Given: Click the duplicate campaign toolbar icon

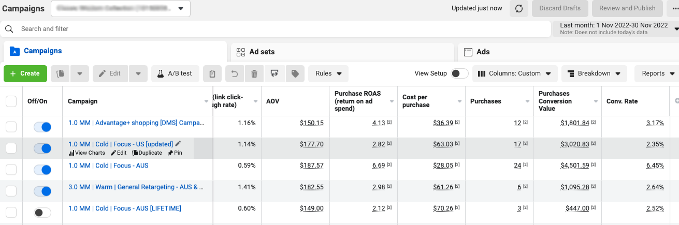Looking at the screenshot, I should 60,73.
